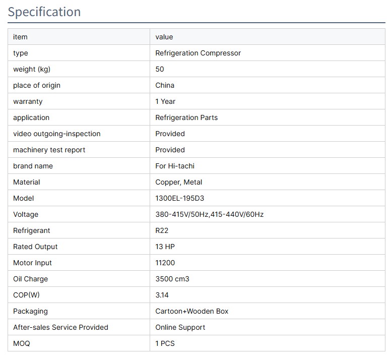Select the For Hi-tachi brand value
Image resolution: width=392 pixels, height=358 pixels.
point(175,166)
